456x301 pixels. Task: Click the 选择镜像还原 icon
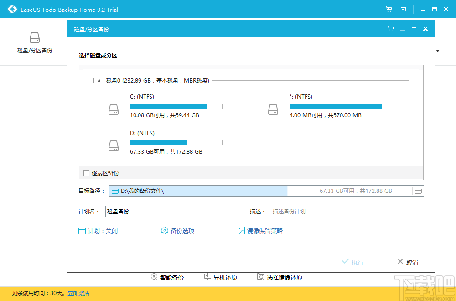point(261,277)
